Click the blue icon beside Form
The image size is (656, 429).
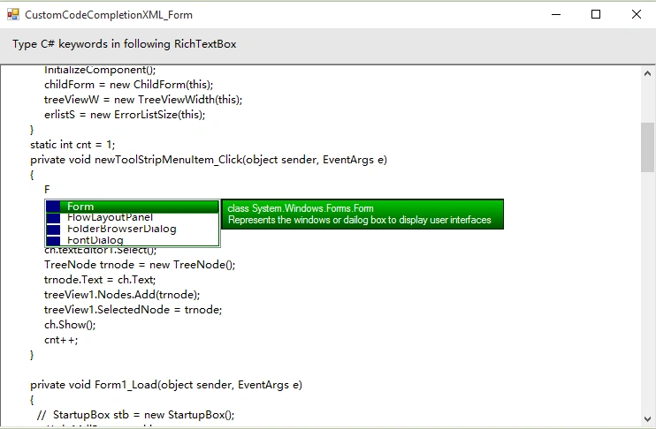pos(53,207)
